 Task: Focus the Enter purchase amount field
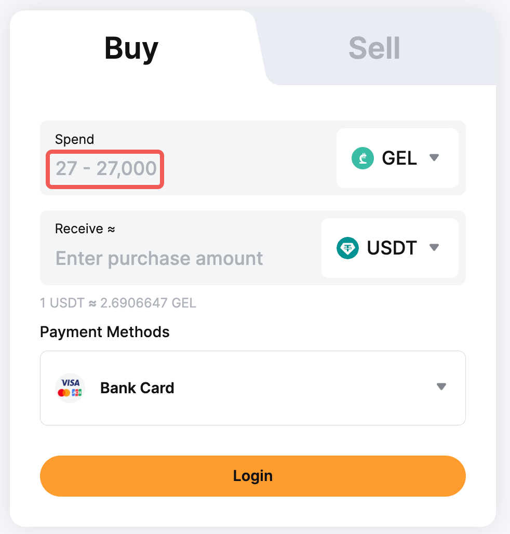[159, 258]
